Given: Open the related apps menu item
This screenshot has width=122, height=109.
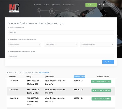Looking at the screenshot, I should [x=69, y=5].
